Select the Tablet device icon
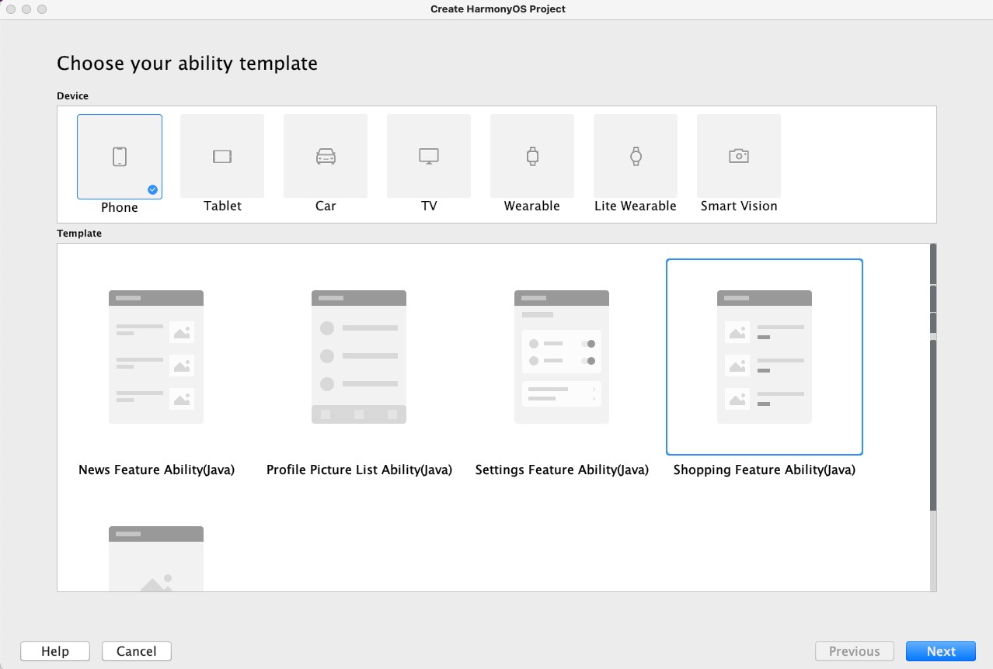 point(222,156)
